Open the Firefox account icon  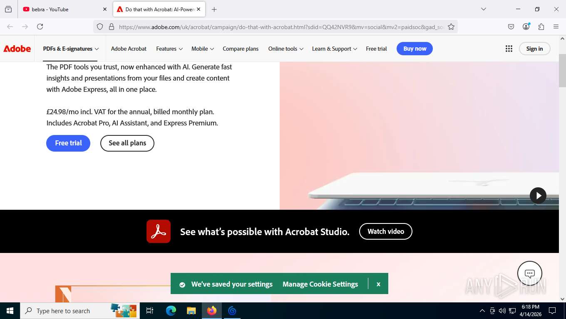[x=526, y=27]
